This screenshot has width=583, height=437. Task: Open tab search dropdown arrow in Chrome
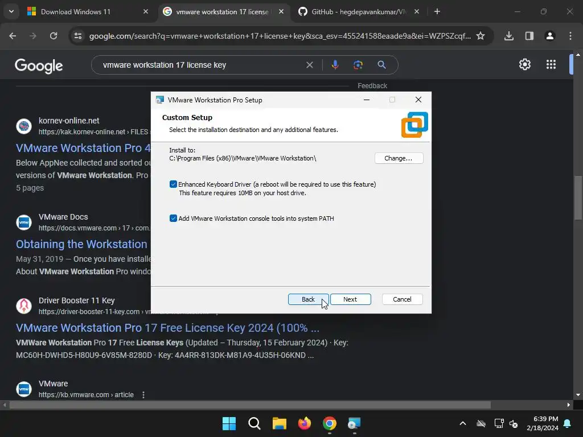tap(11, 11)
